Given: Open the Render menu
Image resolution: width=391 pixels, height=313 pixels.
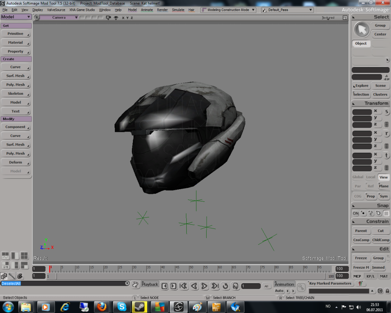Looking at the screenshot, I should [162, 10].
